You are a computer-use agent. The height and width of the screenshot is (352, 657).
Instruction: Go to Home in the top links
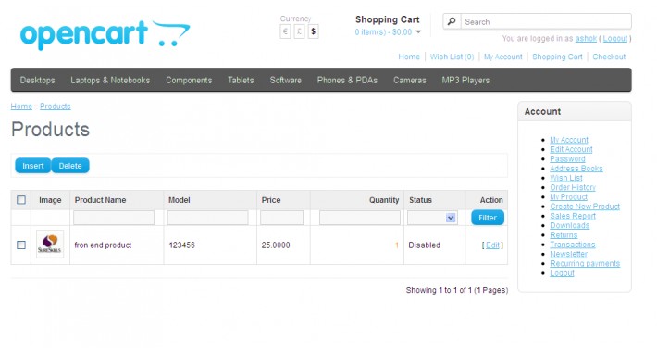[x=409, y=57]
